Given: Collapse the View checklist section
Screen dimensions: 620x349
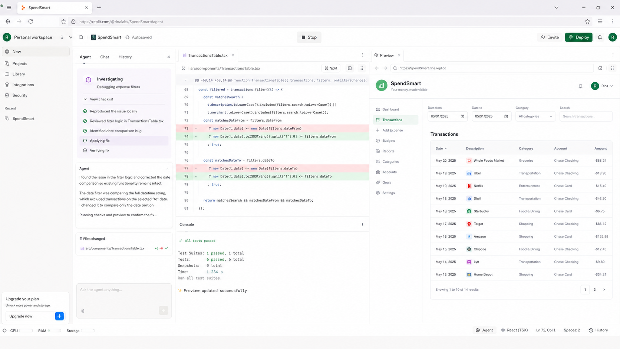Looking at the screenshot, I should click(x=98, y=99).
